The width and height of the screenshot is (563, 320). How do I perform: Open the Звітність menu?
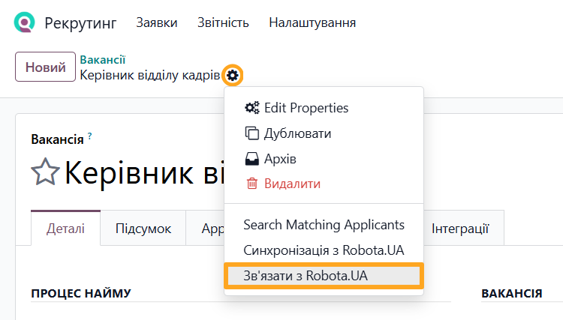[223, 22]
